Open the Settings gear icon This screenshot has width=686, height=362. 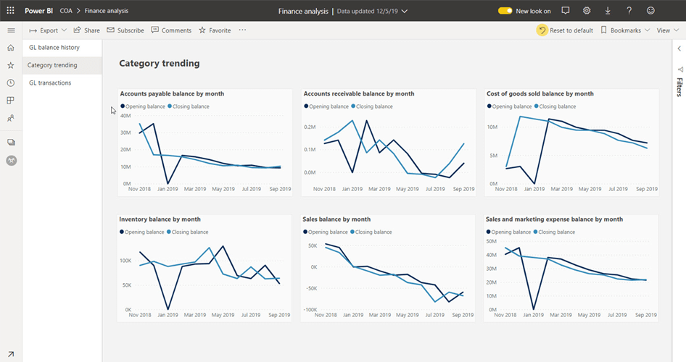pos(587,11)
